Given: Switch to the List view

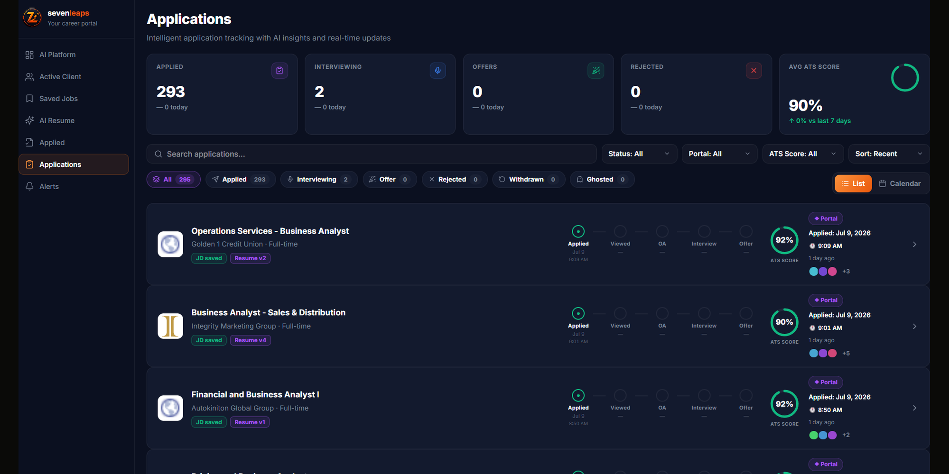Looking at the screenshot, I should tap(853, 183).
